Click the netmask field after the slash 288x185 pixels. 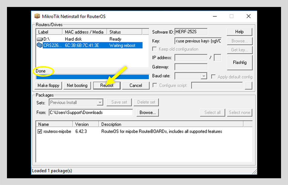pos(218,58)
